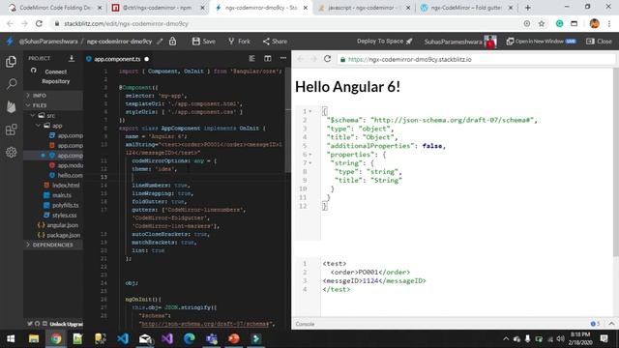Expand the Console panel chevron
Image resolution: width=619 pixels, height=348 pixels.
[611, 324]
